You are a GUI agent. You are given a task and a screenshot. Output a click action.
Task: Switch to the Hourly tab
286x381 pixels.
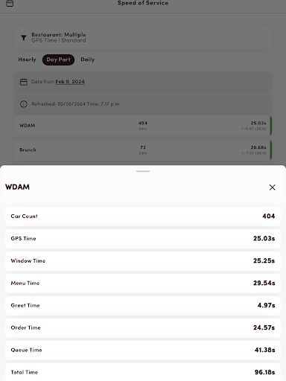click(27, 60)
